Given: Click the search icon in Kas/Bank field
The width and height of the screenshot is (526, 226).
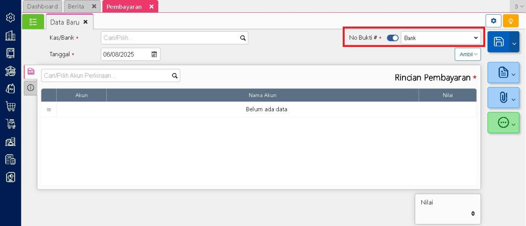Looking at the screenshot, I should [243, 38].
